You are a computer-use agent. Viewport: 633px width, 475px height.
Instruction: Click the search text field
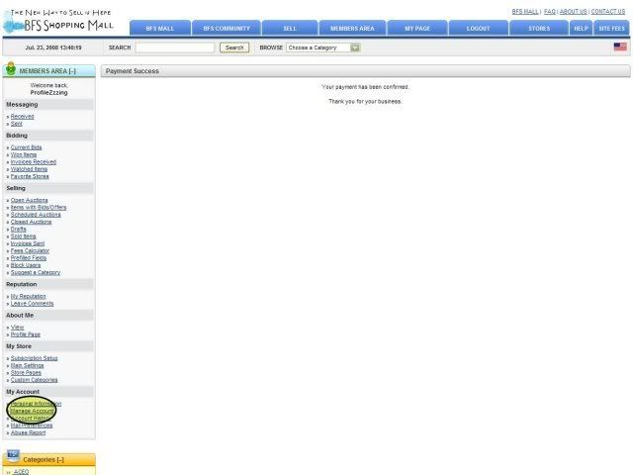click(x=175, y=47)
